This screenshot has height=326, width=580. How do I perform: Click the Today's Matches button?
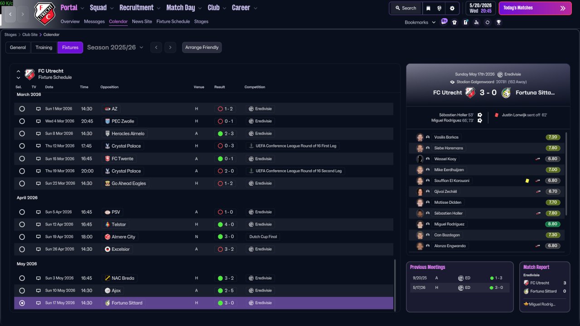click(535, 8)
